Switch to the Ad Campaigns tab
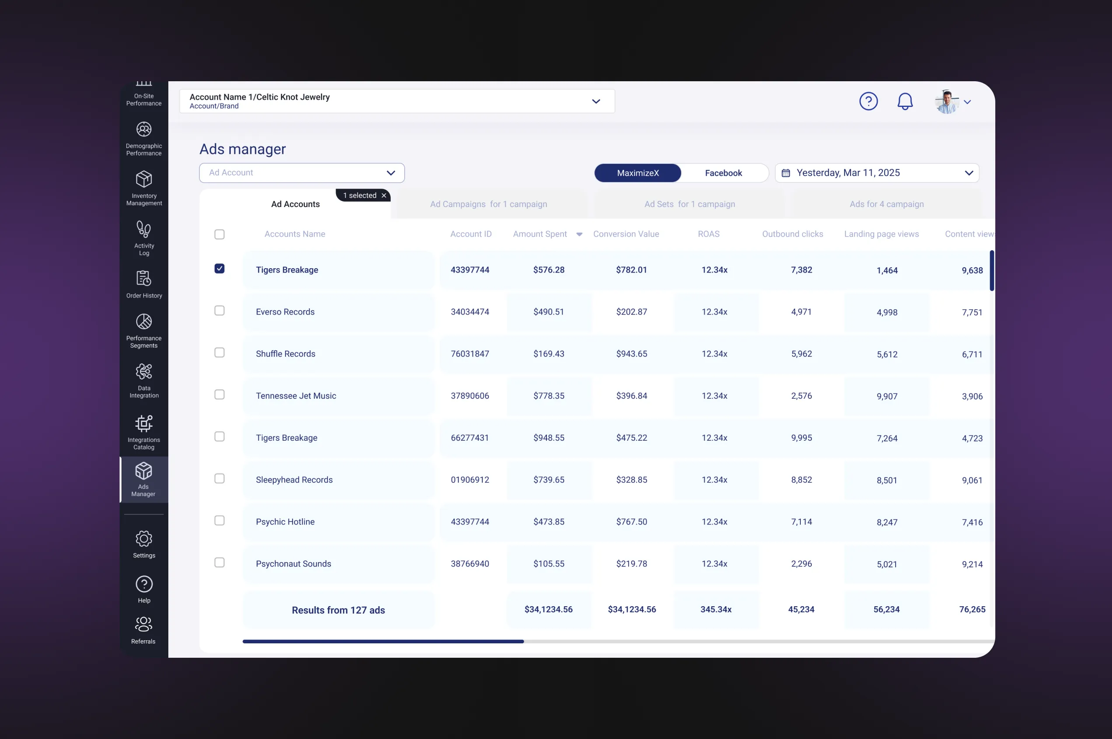Screen dimensions: 1112x739 [488, 204]
